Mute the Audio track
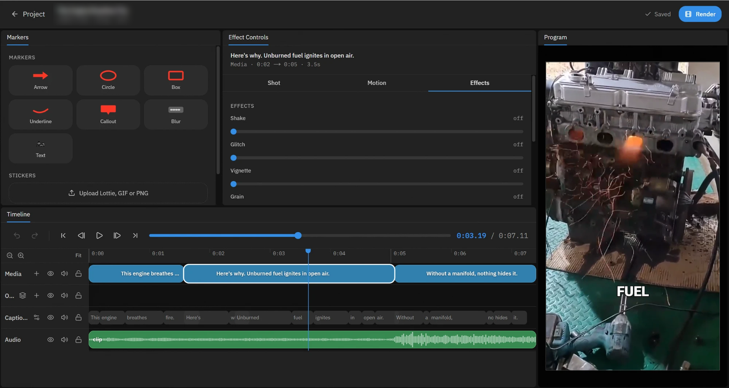 (65, 340)
